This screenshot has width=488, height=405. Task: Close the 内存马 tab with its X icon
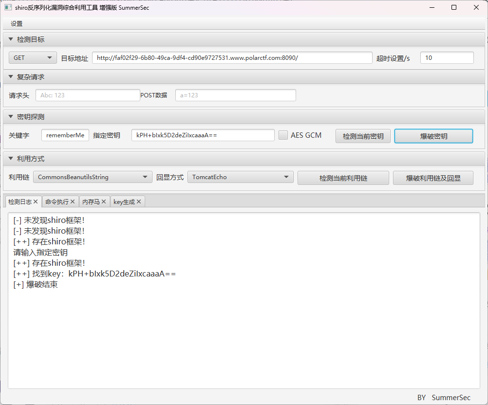(x=103, y=201)
